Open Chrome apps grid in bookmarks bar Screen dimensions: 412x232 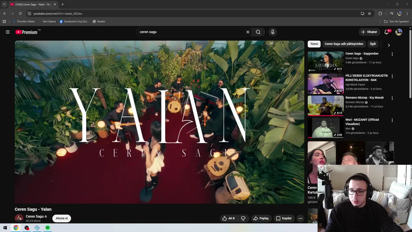pos(4,22)
